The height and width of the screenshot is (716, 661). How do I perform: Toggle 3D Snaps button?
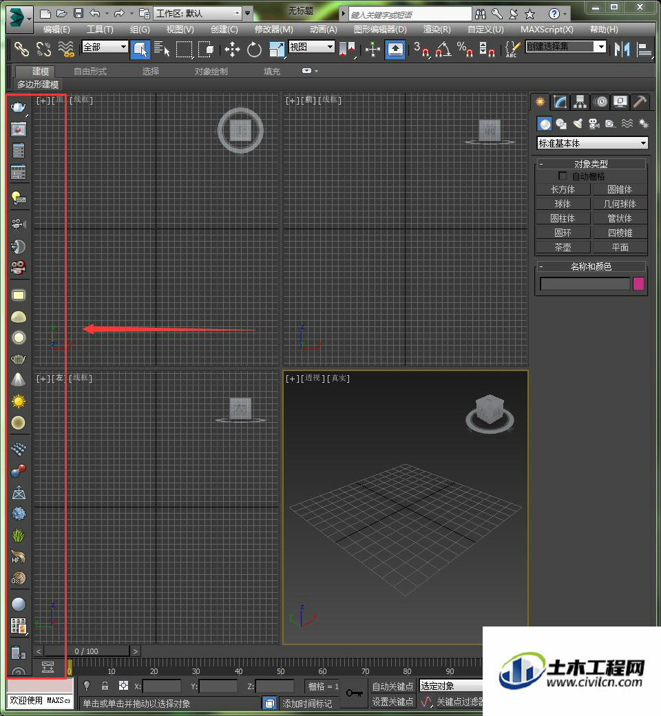pyautogui.click(x=423, y=49)
